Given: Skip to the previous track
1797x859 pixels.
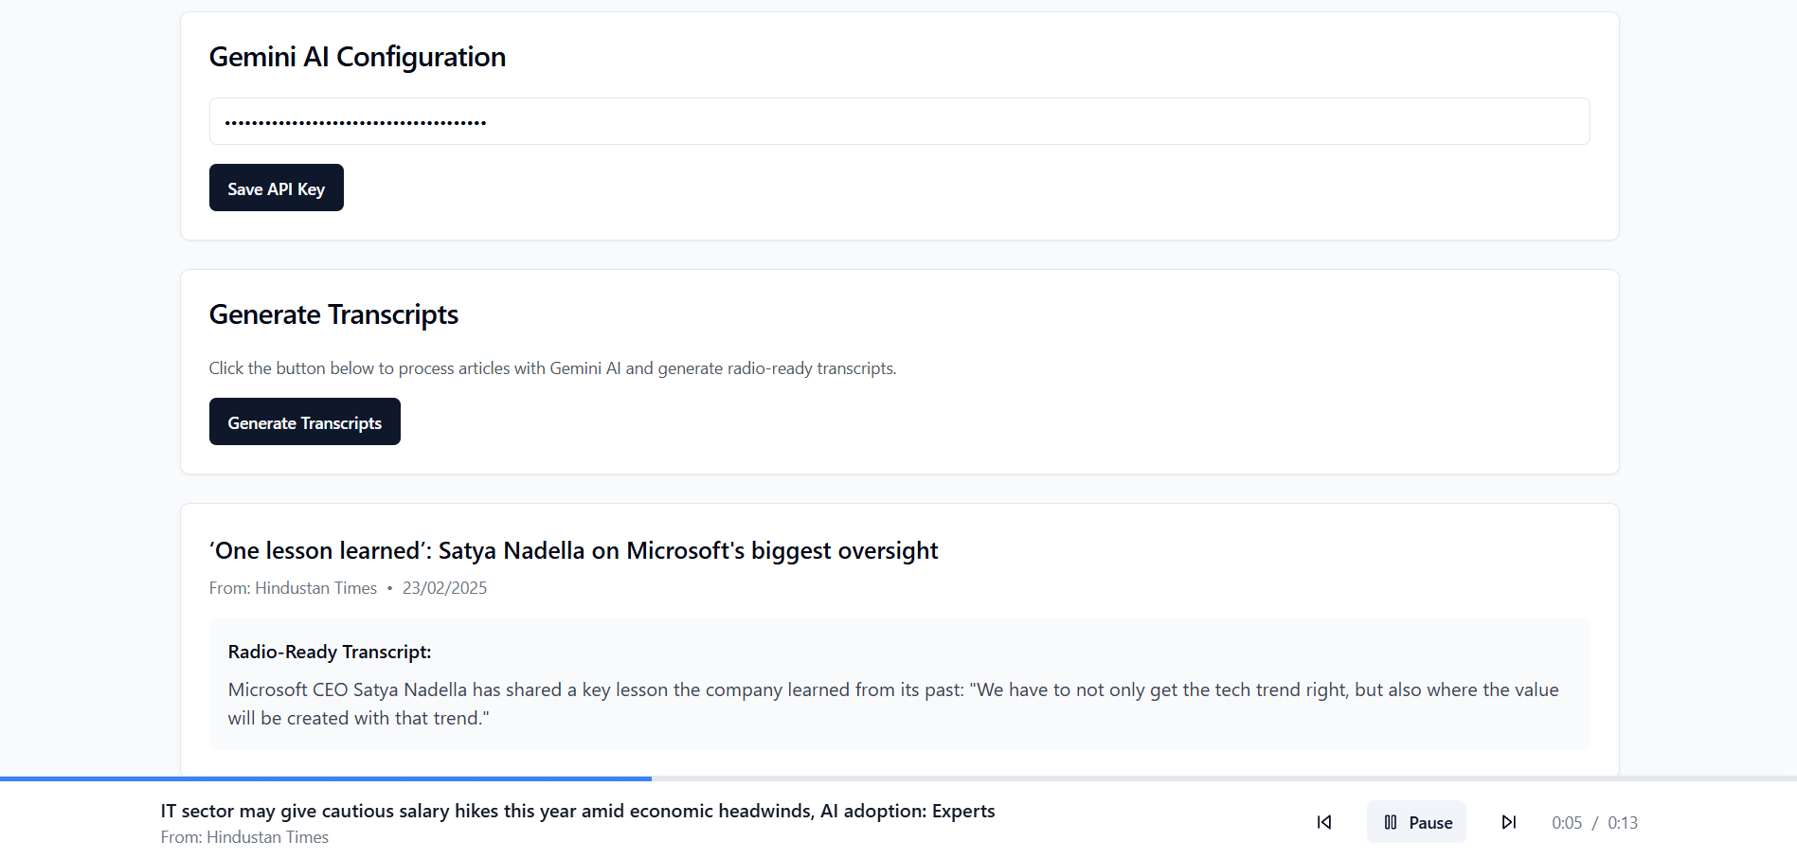Looking at the screenshot, I should 1324,822.
